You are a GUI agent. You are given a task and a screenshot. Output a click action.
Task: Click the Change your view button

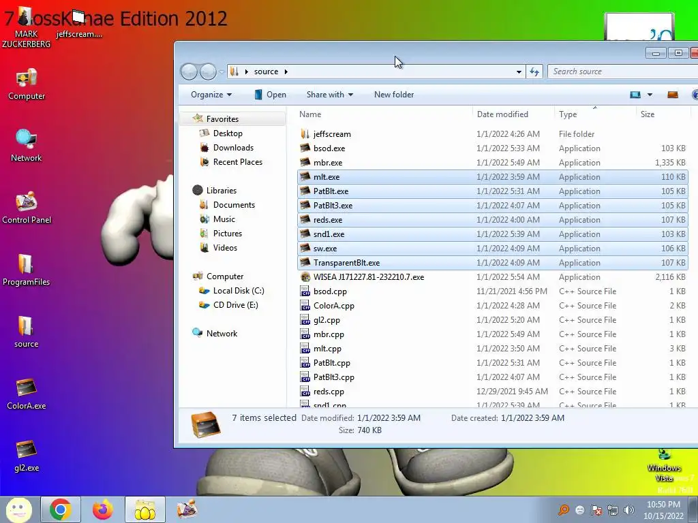(635, 95)
